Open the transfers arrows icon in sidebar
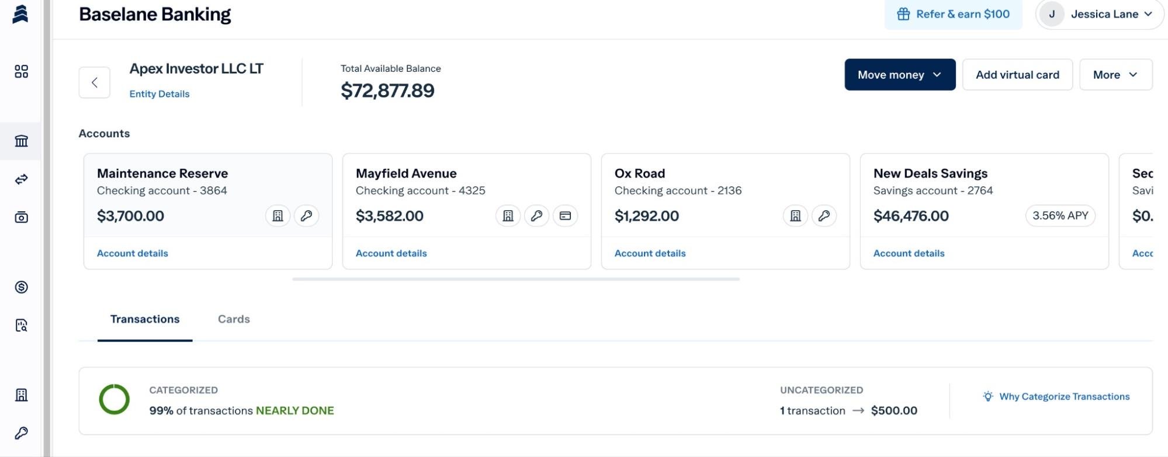Screen dimensions: 1168x457 click(21, 179)
